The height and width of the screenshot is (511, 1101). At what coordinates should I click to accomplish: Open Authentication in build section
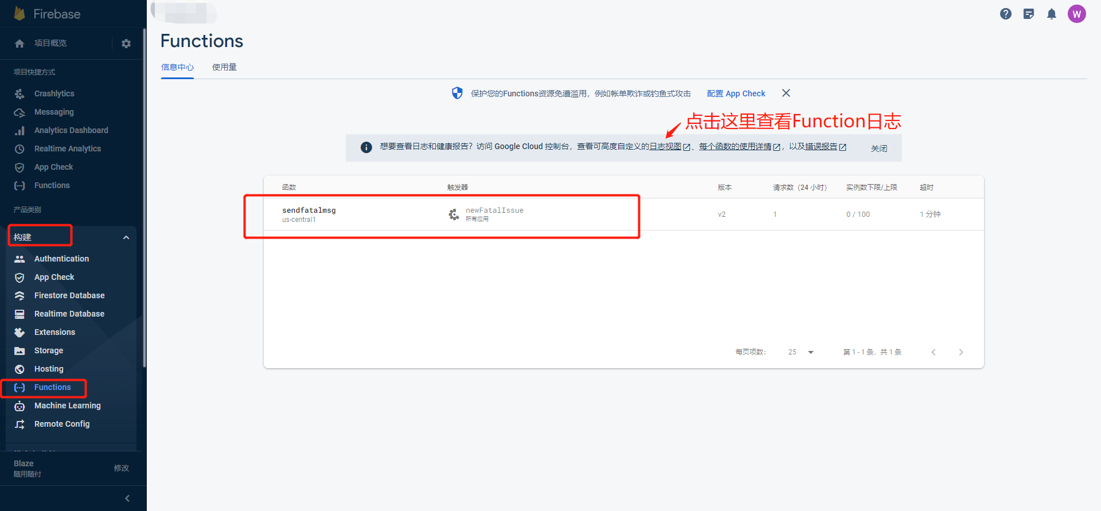pyautogui.click(x=61, y=259)
